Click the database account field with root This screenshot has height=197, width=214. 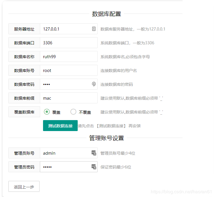68,70
